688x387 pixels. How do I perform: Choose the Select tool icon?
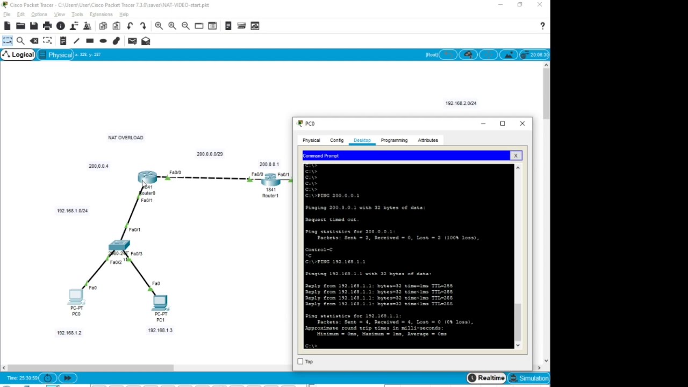[x=8, y=41]
